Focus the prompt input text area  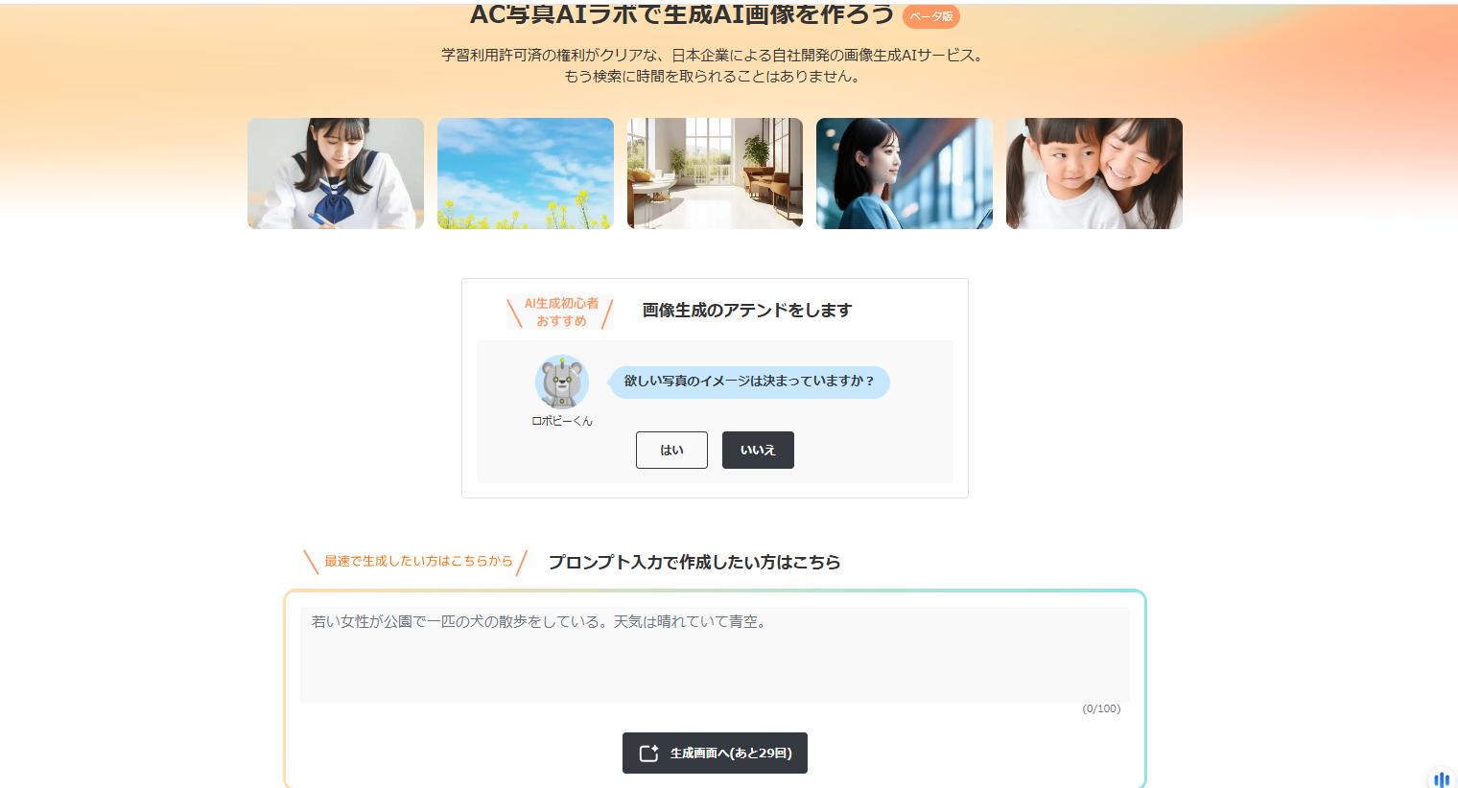715,655
